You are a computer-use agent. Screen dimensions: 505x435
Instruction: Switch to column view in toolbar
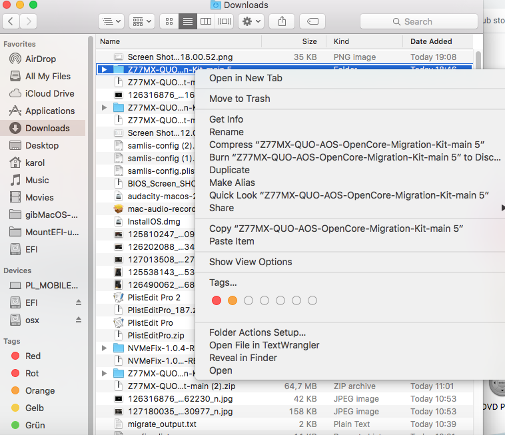(206, 21)
